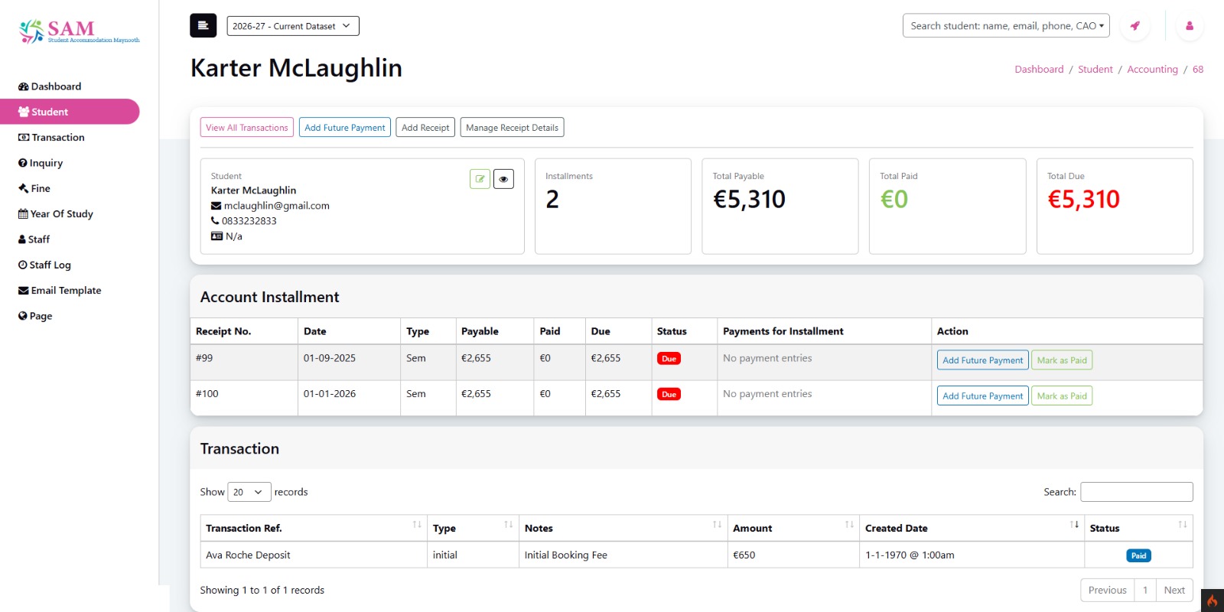Open Inquiry in the sidebar
This screenshot has height=612, width=1224.
pyautogui.click(x=41, y=163)
